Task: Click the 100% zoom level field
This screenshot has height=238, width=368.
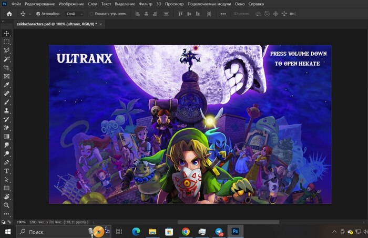Action: click(x=22, y=222)
